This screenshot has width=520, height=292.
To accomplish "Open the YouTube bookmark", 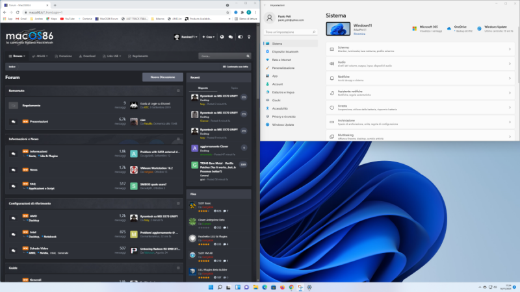I will (x=68, y=19).
